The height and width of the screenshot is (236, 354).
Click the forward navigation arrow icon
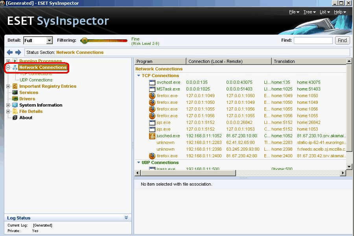click(x=18, y=52)
